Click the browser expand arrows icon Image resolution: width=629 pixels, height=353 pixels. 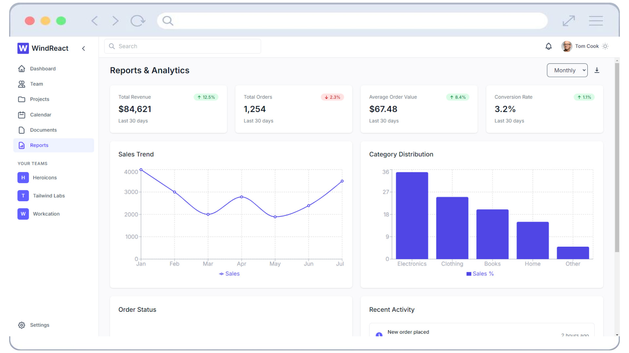569,21
